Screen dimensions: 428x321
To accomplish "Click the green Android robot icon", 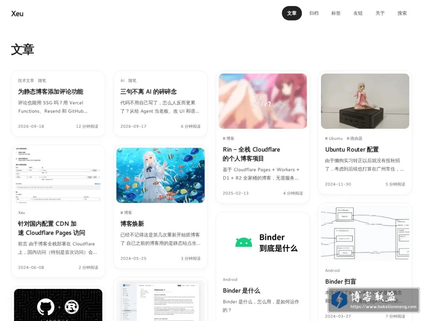I will (x=244, y=243).
